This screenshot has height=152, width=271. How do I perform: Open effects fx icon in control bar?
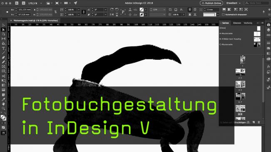point(181,10)
